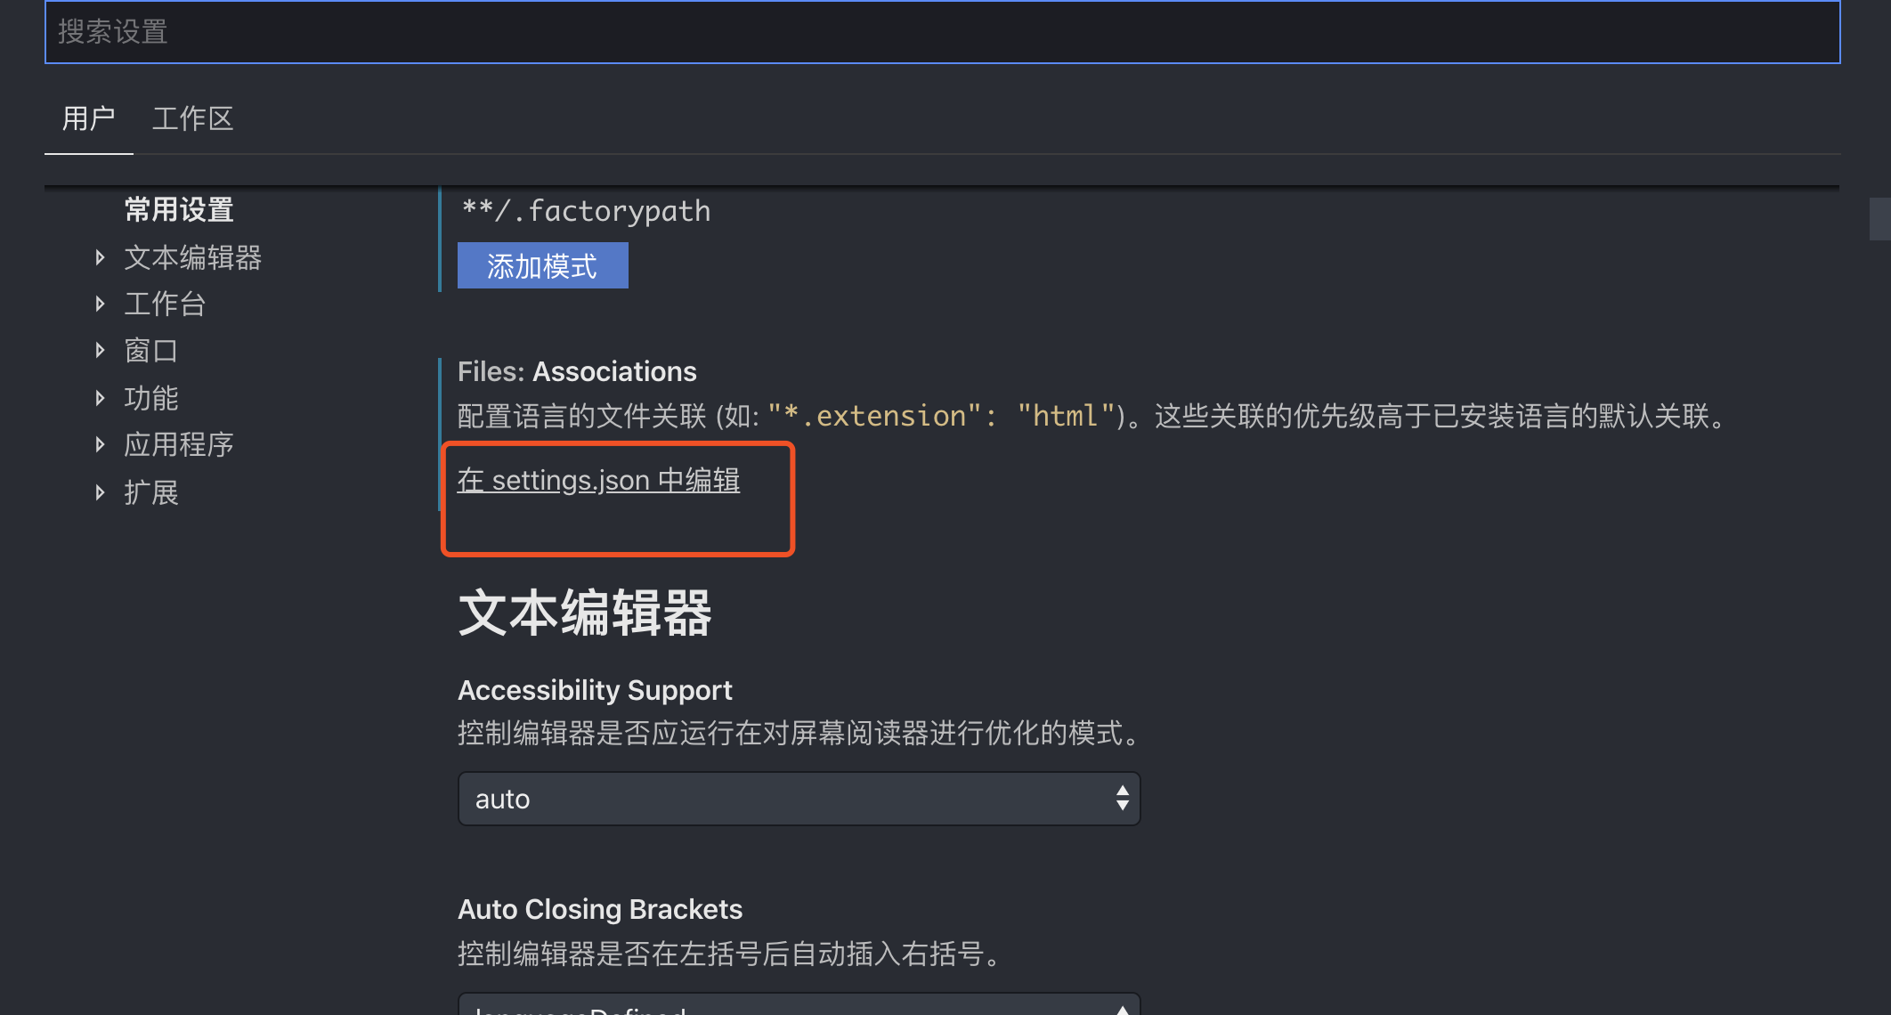The image size is (1891, 1015).
Task: Expand '应用程序' section in sidebar
Action: tap(104, 442)
